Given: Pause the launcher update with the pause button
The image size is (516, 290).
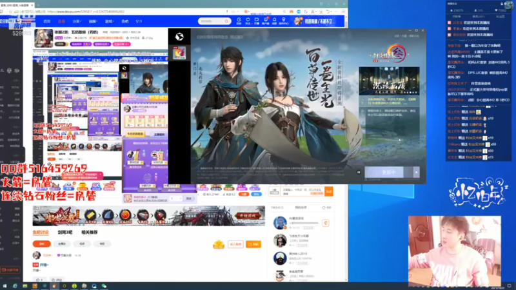Looking at the screenshot, I should 359,172.
